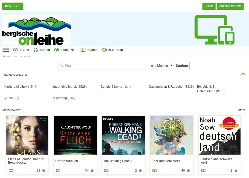Image resolution: width=249 pixels, height=178 pixels.
Task: Open the eVideo menu
Action: (x=92, y=50)
